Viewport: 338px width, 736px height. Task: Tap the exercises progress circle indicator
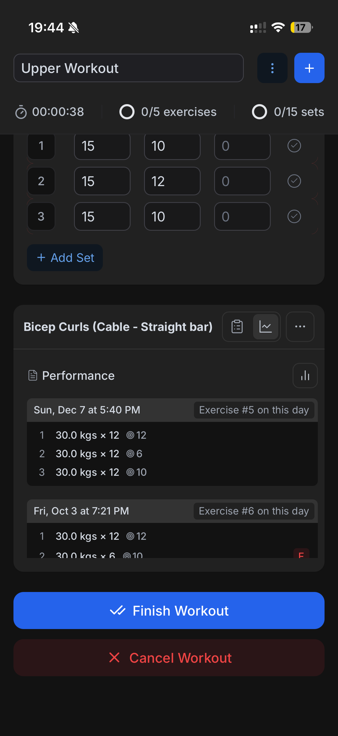127,112
